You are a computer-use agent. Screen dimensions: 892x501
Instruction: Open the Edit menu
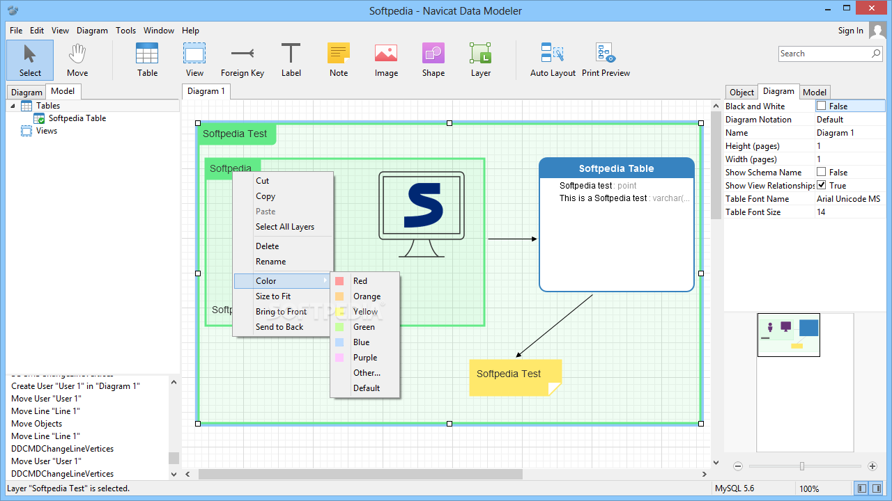(x=37, y=31)
